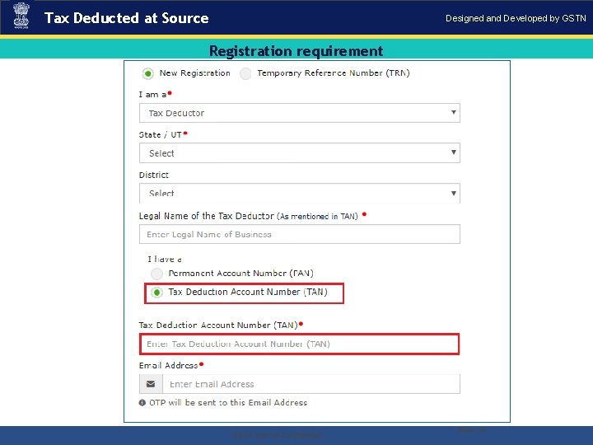Click the envelope icon beside email field

click(151, 384)
